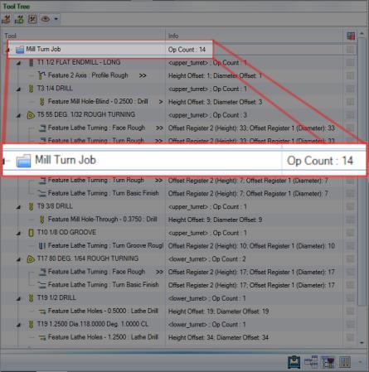Screen dimensions: 369x372
Task: Click the first tool icon in Tool Tree toolbar
Action: [6, 19]
